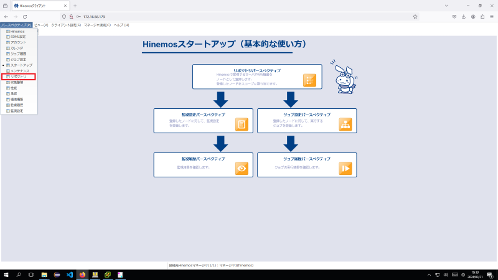Click the orange icon in リポジトリパースペクティブ card
Image resolution: width=498 pixels, height=280 pixels.
tap(309, 80)
